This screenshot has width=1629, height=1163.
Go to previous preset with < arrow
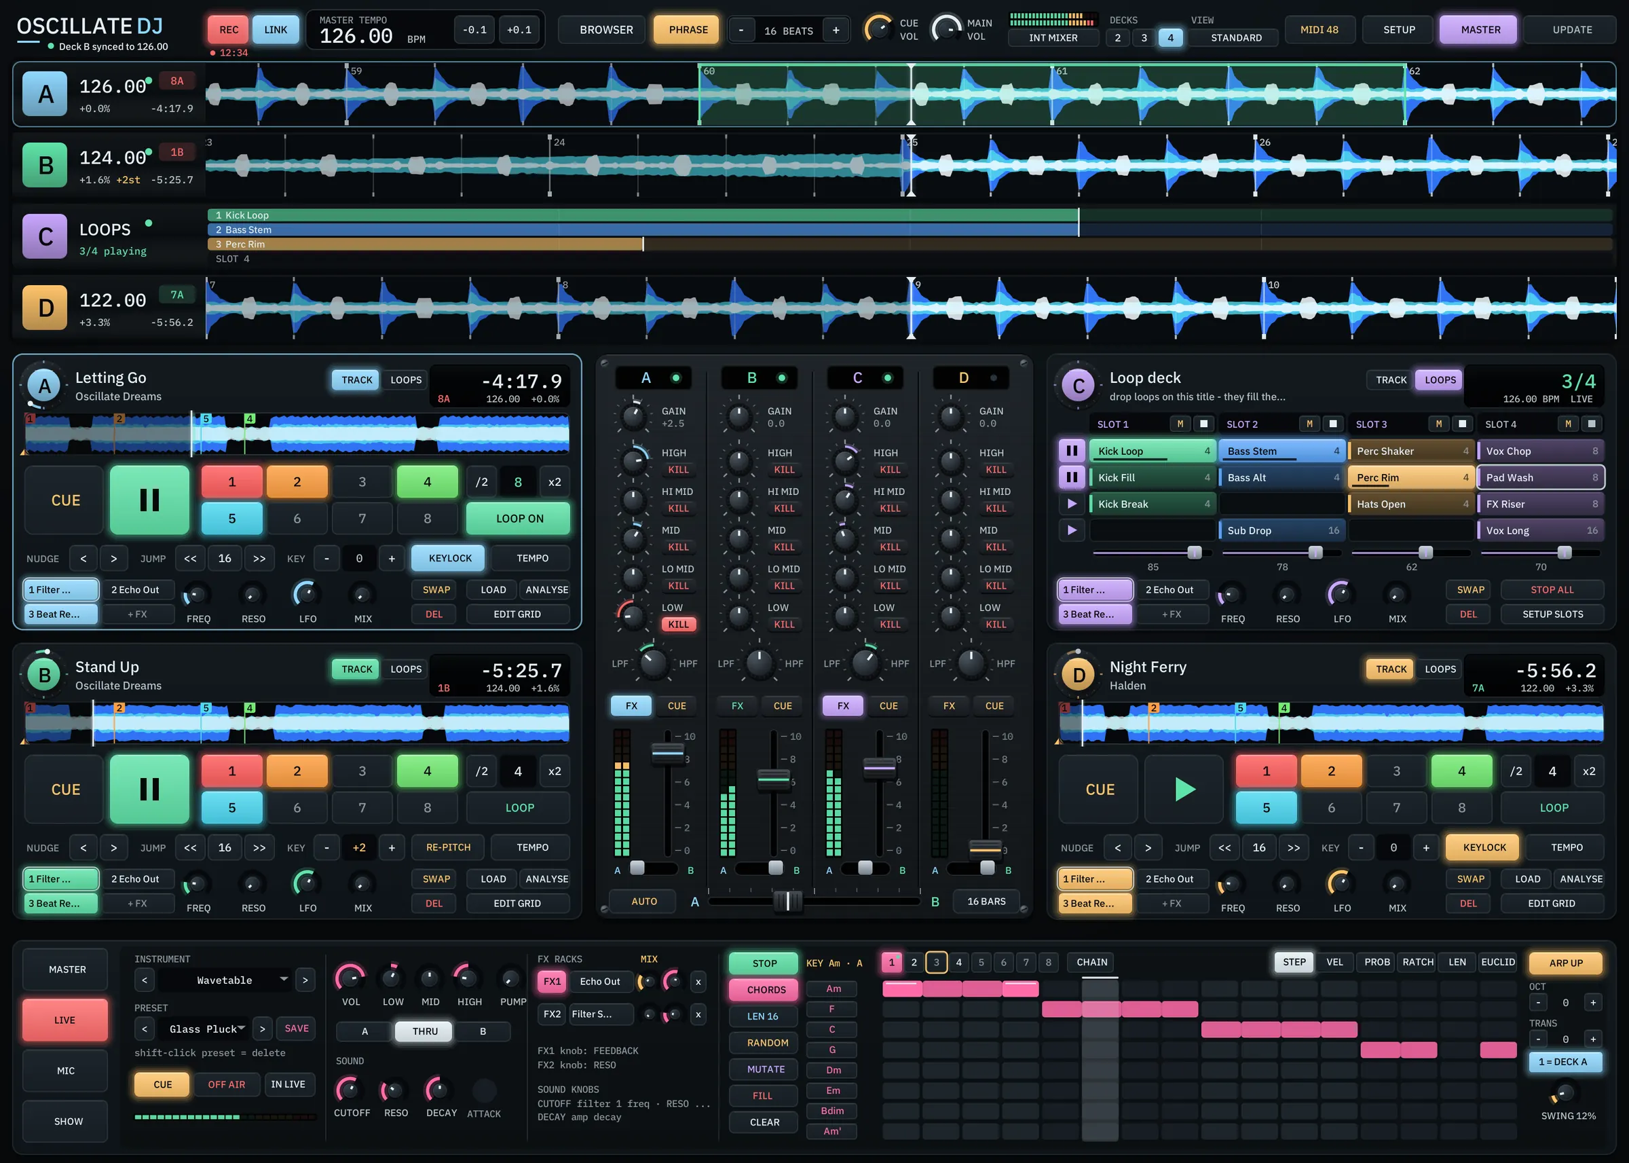coord(145,1029)
